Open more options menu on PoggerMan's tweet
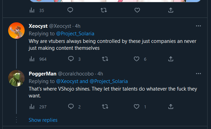The height and width of the screenshot is (129, 211). [198, 73]
